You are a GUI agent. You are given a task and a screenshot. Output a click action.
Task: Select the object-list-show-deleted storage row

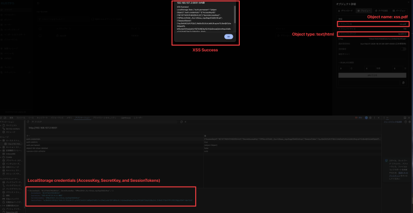pyautogui.click(x=203, y=148)
